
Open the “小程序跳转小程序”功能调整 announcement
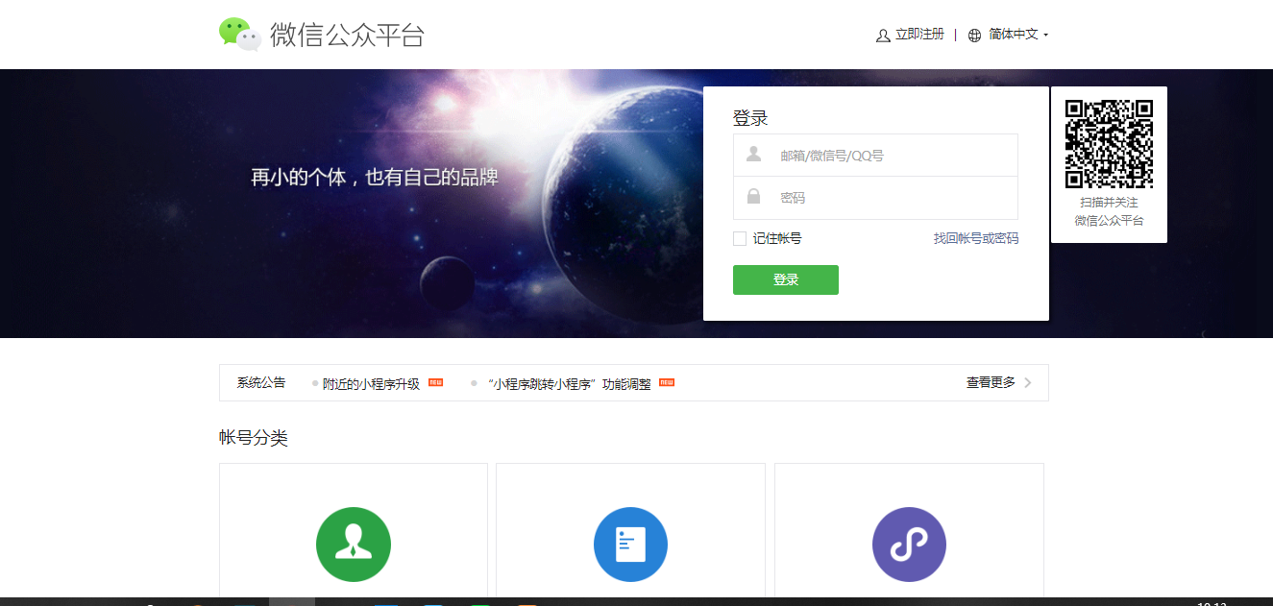569,383
